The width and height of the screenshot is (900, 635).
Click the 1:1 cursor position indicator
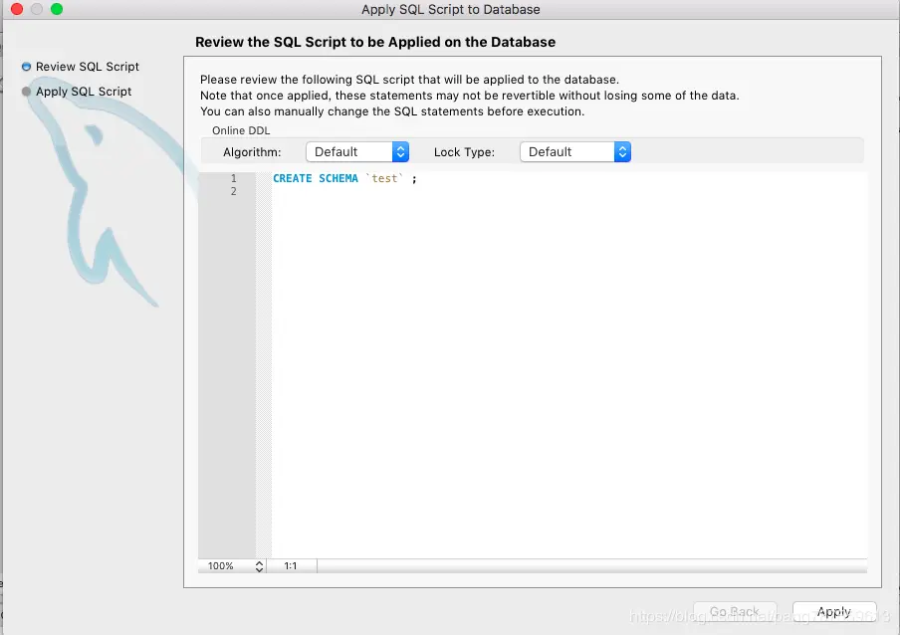291,566
